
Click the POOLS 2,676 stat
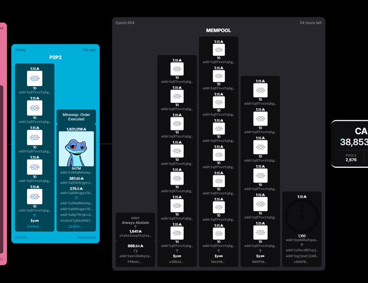351,157
